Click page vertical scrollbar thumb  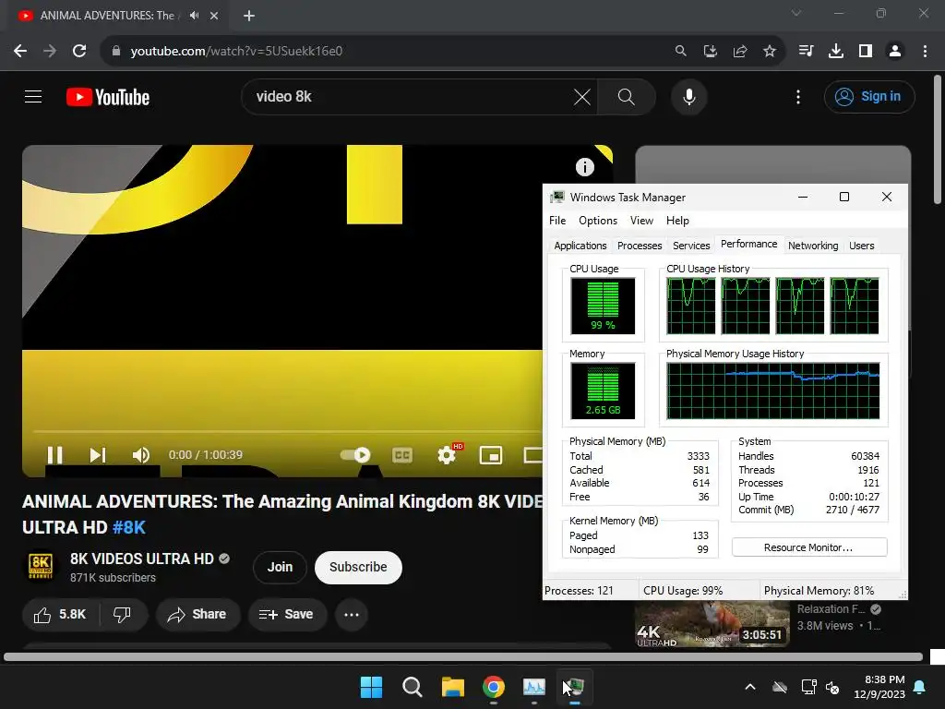938,139
